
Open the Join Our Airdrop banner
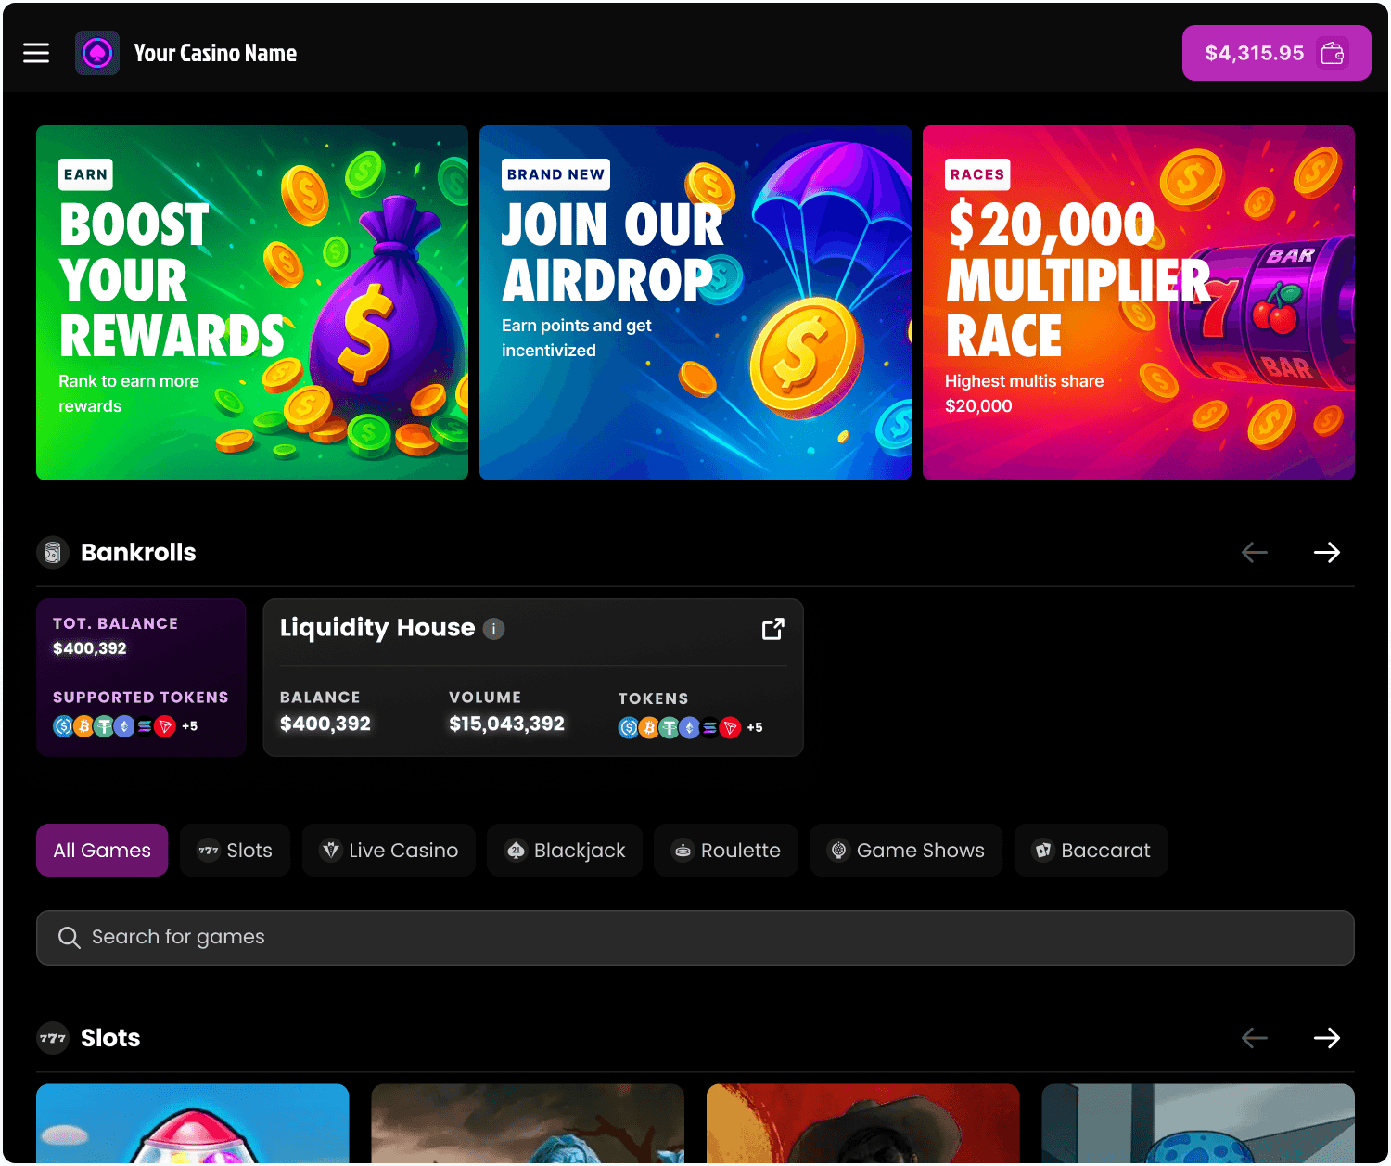pyautogui.click(x=695, y=302)
